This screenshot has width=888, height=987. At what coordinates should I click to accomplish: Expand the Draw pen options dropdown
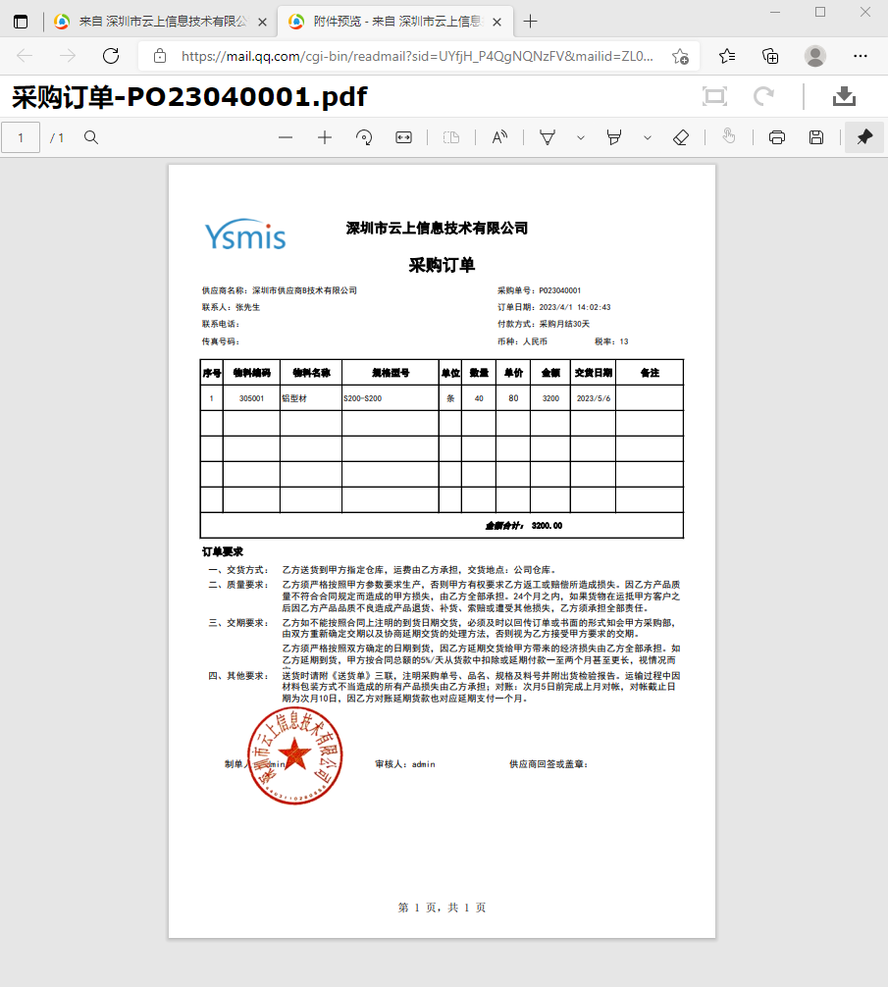581,138
